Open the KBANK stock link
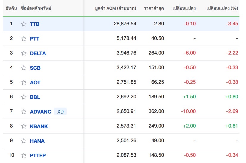246x163 pixels. (x=39, y=126)
